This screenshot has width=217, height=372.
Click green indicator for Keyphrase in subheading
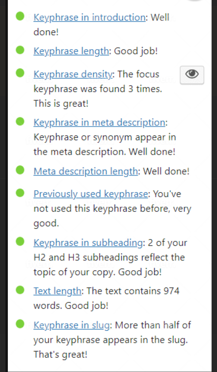tap(20, 242)
